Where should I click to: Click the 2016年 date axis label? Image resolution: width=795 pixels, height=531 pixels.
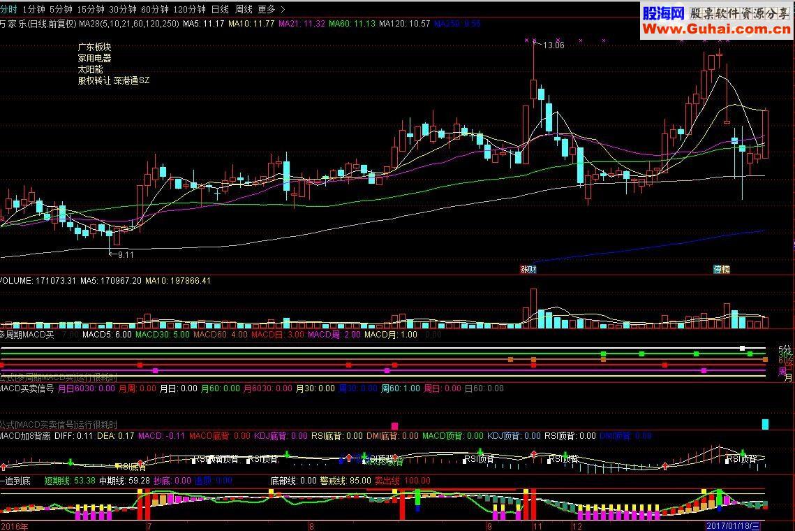tap(15, 526)
